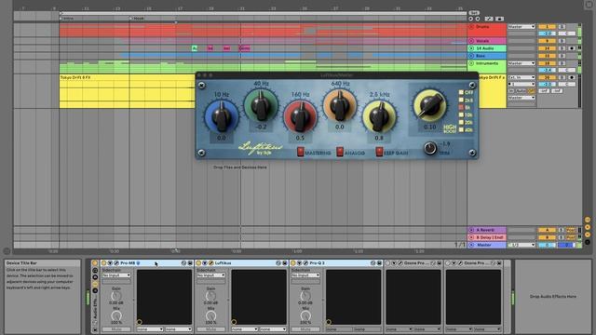
Task: Open the Pro-Q 3 plug-in window with wrench
Action: point(305,262)
